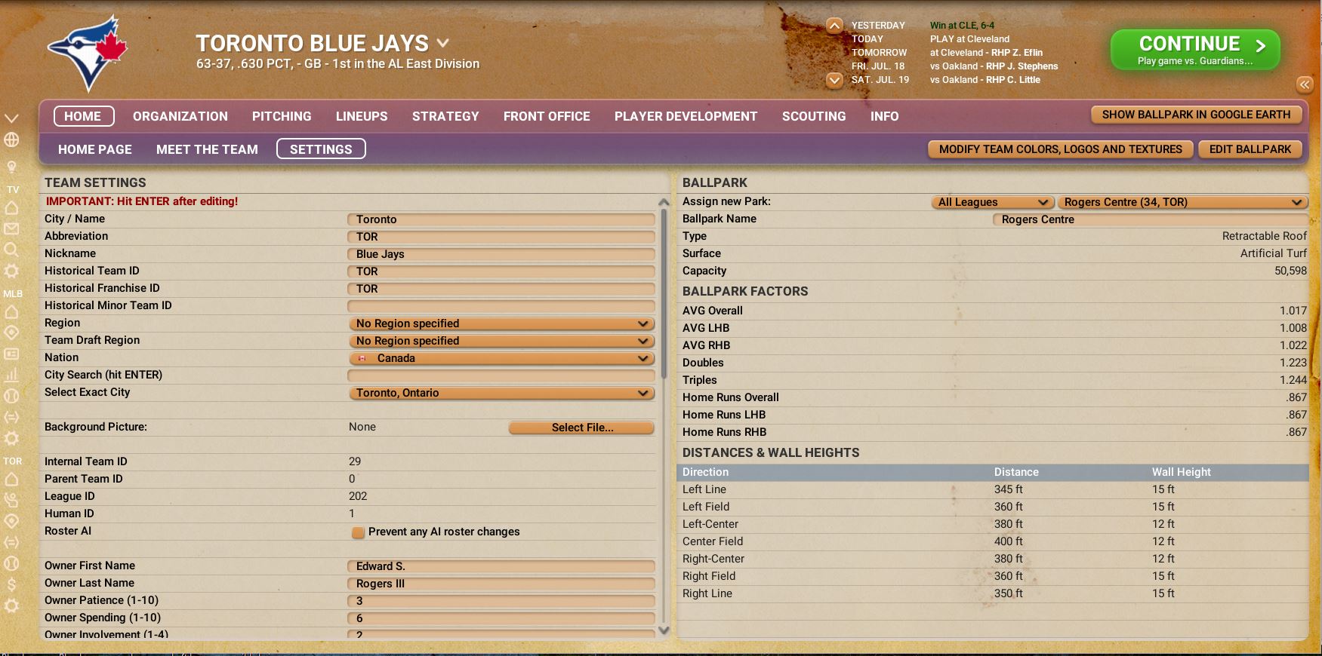Open the PITCHING menu
Image resolution: width=1322 pixels, height=656 pixels.
click(282, 116)
